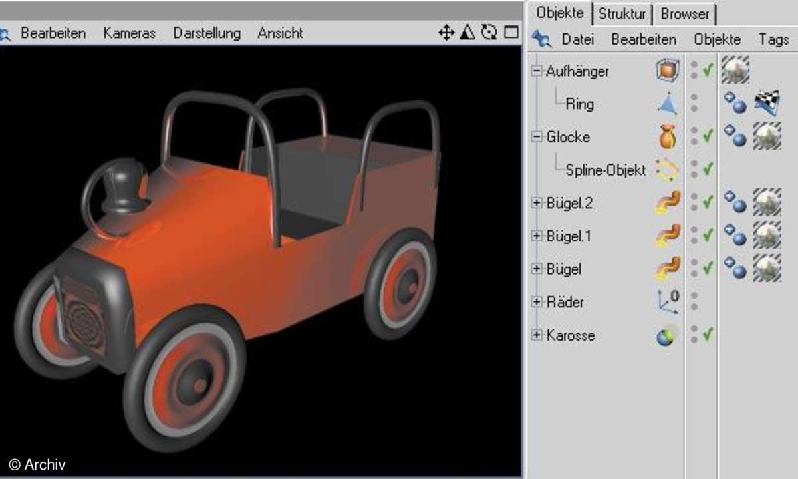The height and width of the screenshot is (479, 798).
Task: Click the Glocke lathe vase icon
Action: [x=667, y=137]
